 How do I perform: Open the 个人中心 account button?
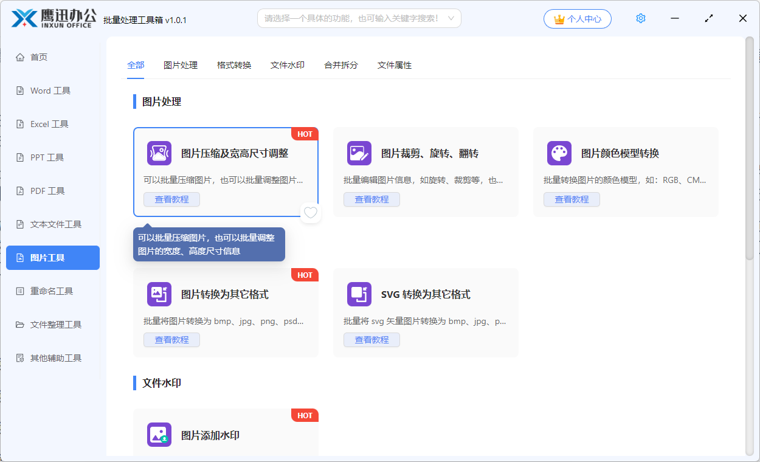(x=578, y=19)
